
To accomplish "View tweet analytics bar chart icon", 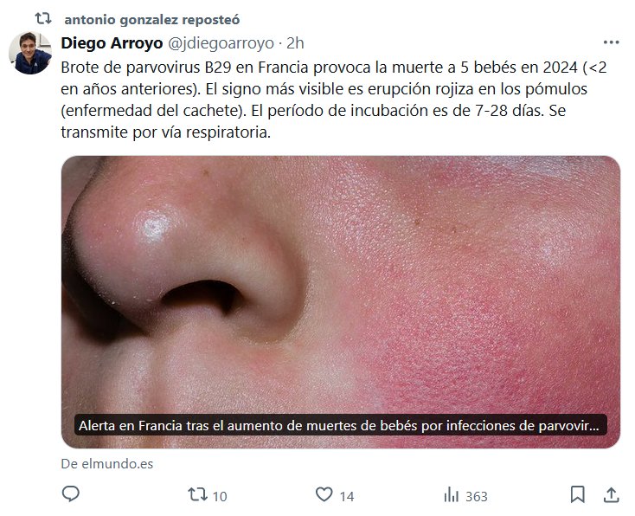I will pos(451,495).
